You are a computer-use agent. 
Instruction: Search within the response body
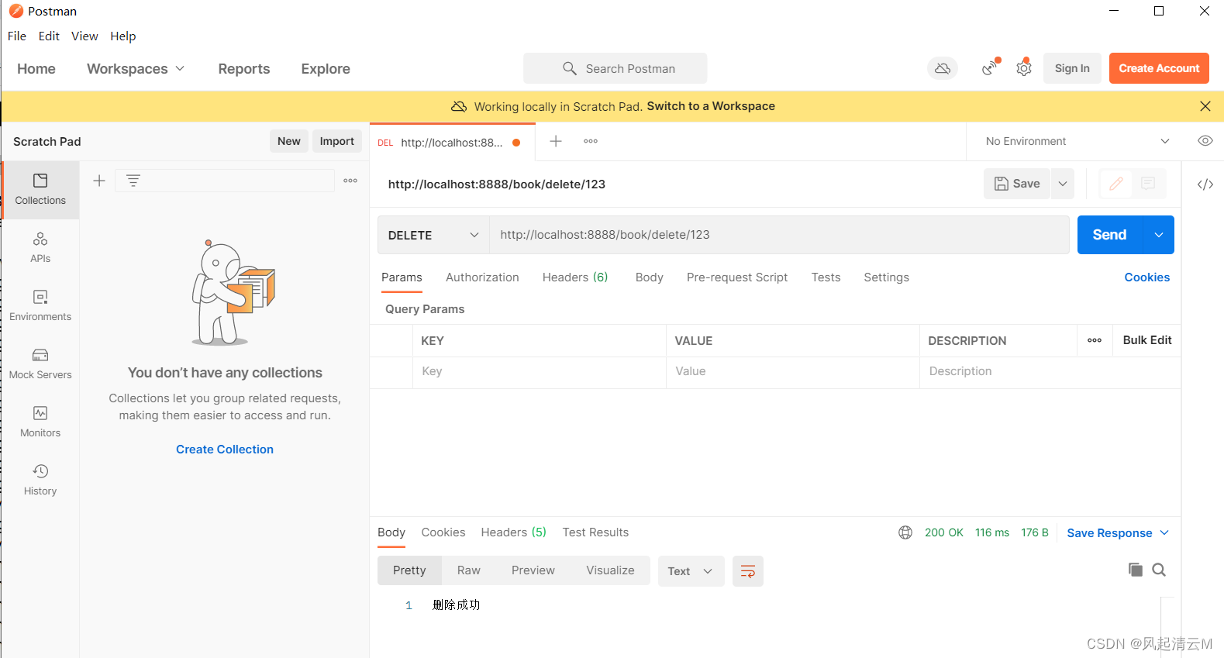pyautogui.click(x=1159, y=570)
